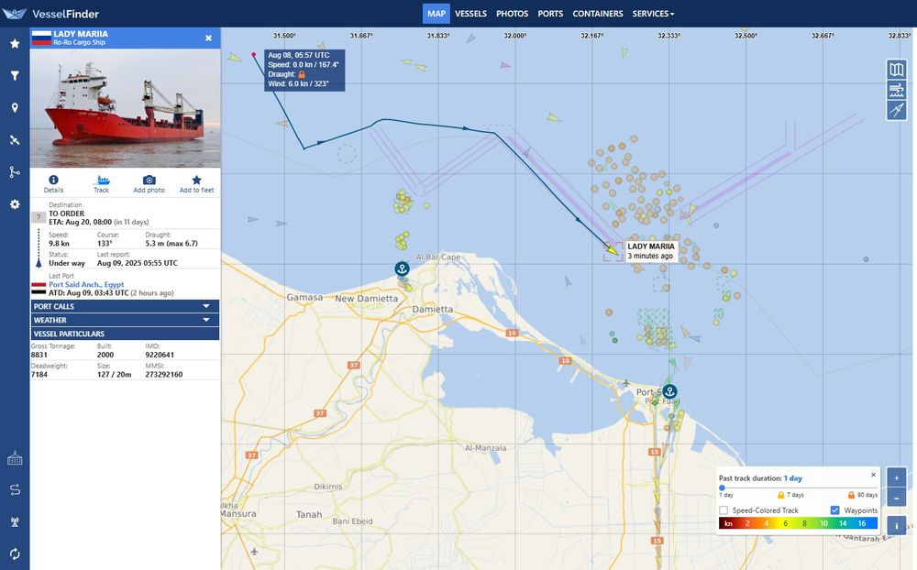Click the refresh arrows sidebar icon
Viewport: 917px width, 570px height.
click(15, 554)
